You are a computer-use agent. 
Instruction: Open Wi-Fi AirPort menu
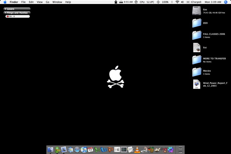(x=177, y=2)
